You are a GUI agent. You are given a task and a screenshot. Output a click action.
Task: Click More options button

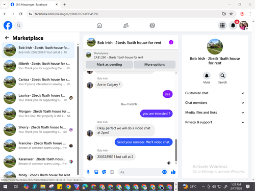(x=155, y=65)
